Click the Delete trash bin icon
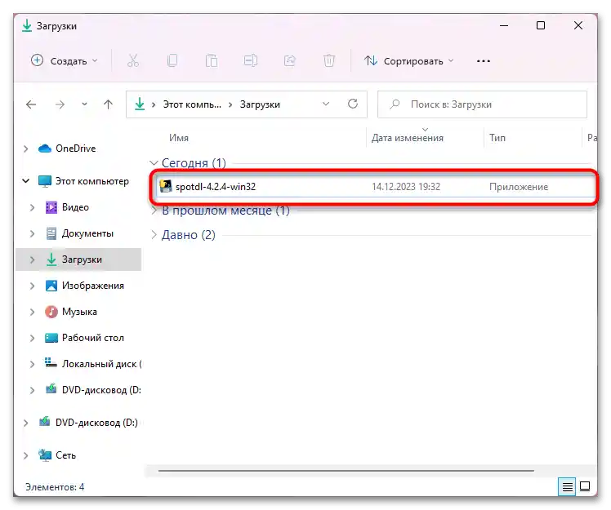The width and height of the screenshot is (611, 510). pos(329,60)
